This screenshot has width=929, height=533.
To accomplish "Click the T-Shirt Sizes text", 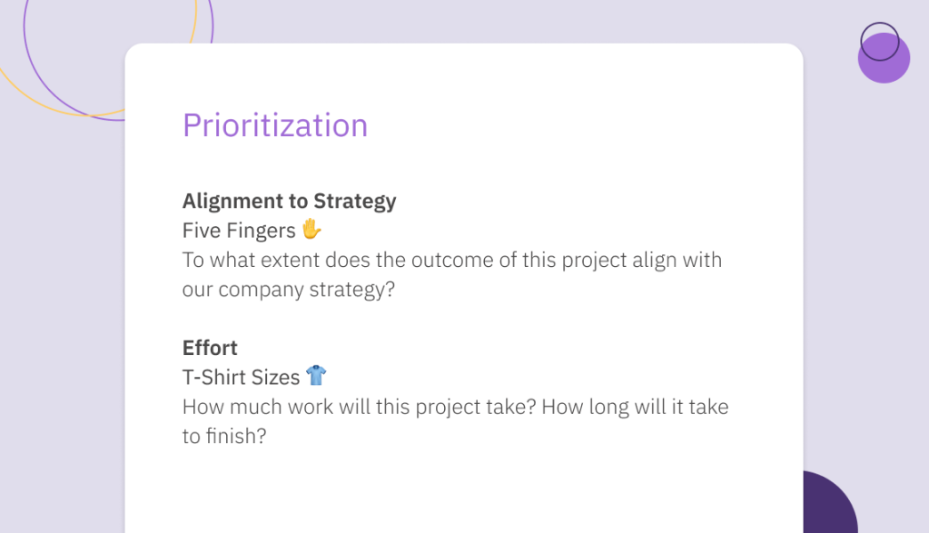I will tap(242, 377).
